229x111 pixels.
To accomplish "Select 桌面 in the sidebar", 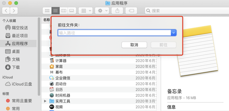I will pyautogui.click(x=18, y=51).
